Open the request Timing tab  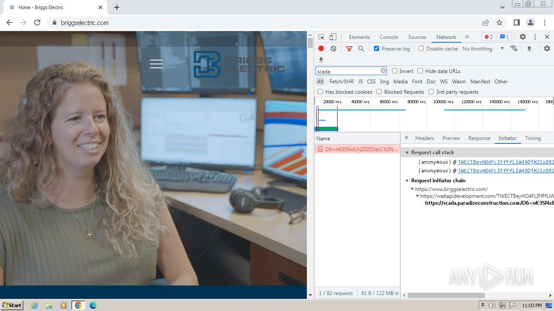(533, 138)
